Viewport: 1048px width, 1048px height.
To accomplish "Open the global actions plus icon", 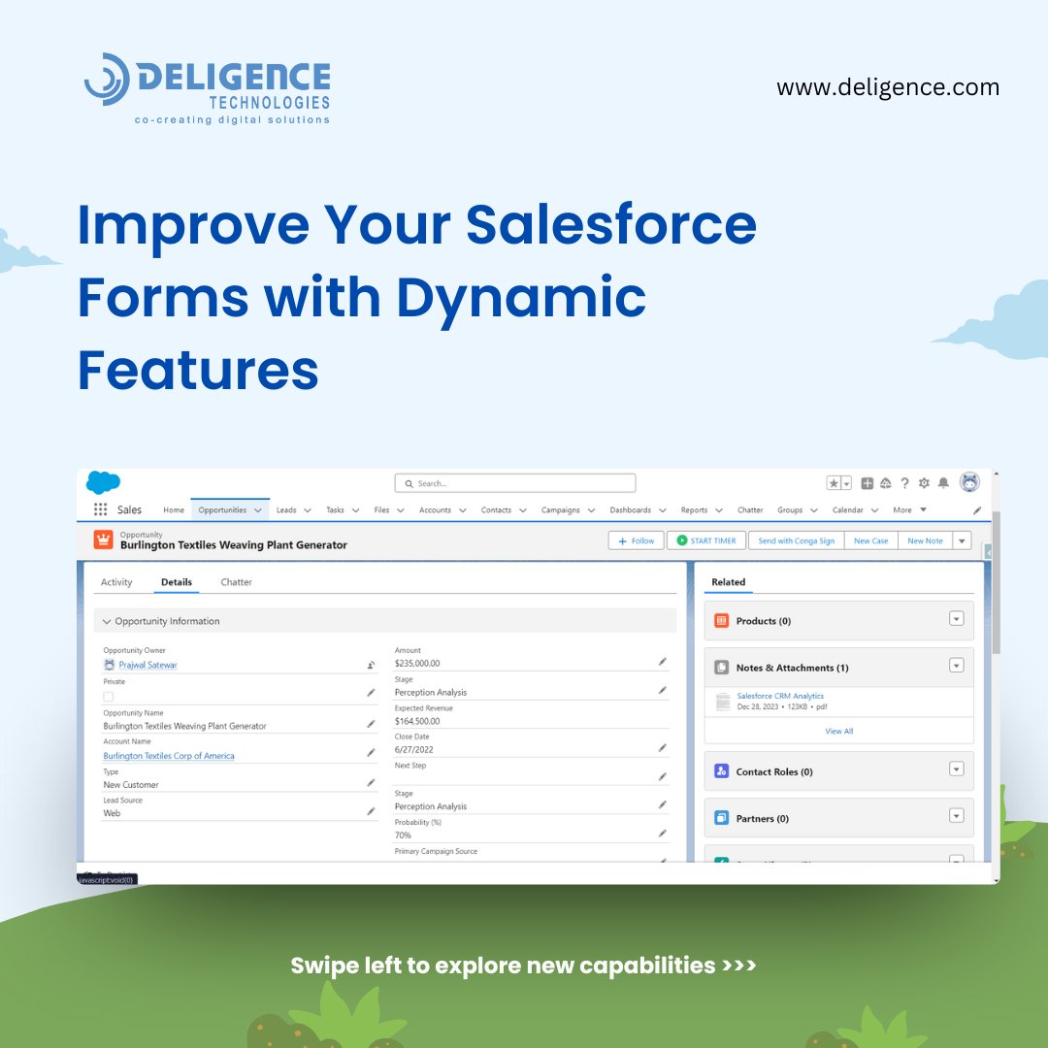I will (x=867, y=483).
